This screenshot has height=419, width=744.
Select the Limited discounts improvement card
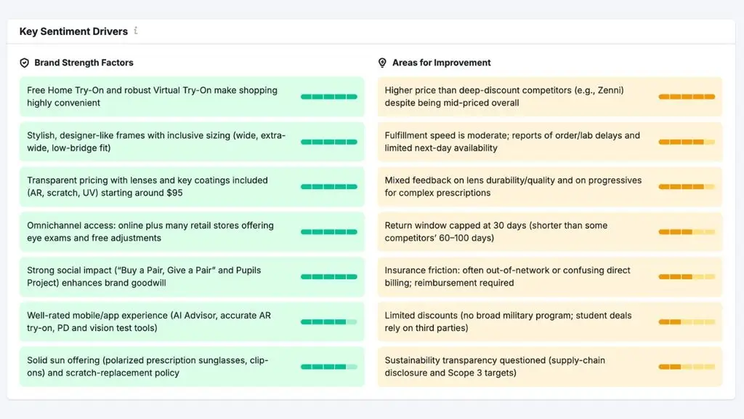click(x=550, y=322)
